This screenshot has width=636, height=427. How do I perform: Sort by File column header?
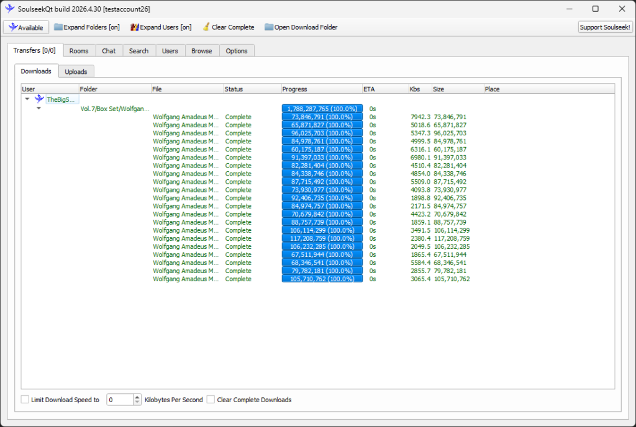tap(188, 89)
